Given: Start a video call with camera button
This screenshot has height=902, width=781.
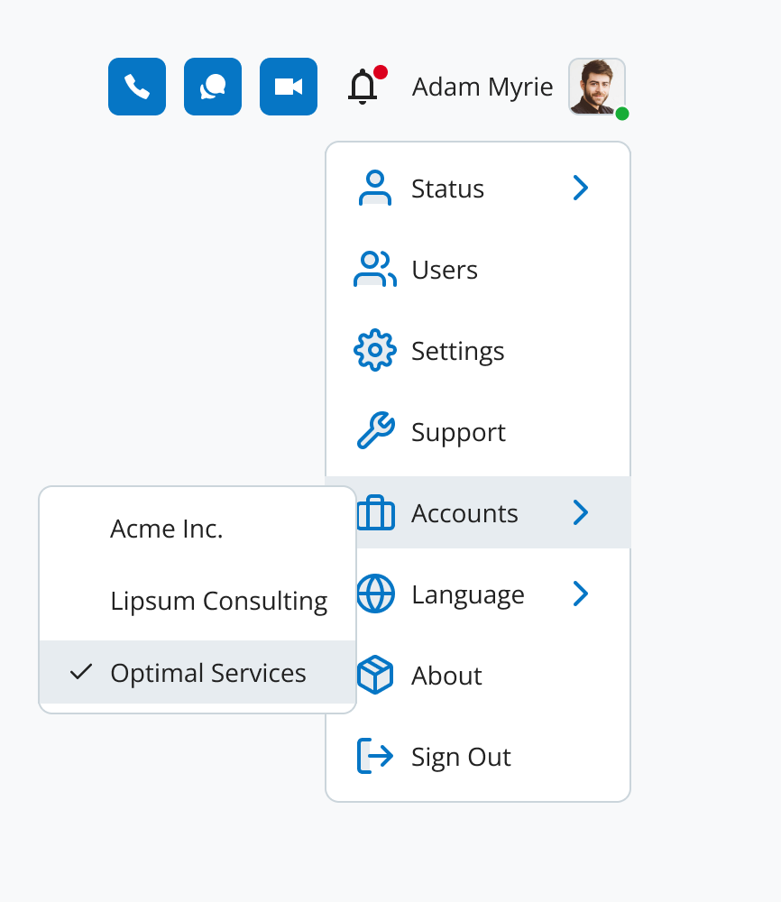Looking at the screenshot, I should tap(289, 87).
